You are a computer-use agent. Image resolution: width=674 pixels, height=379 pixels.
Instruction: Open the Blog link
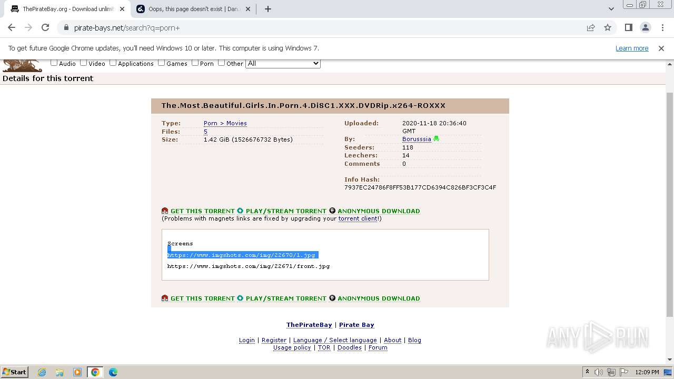click(x=414, y=340)
